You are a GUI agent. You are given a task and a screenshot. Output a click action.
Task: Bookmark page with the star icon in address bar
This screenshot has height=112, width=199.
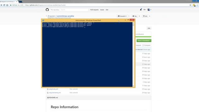click(190, 5)
